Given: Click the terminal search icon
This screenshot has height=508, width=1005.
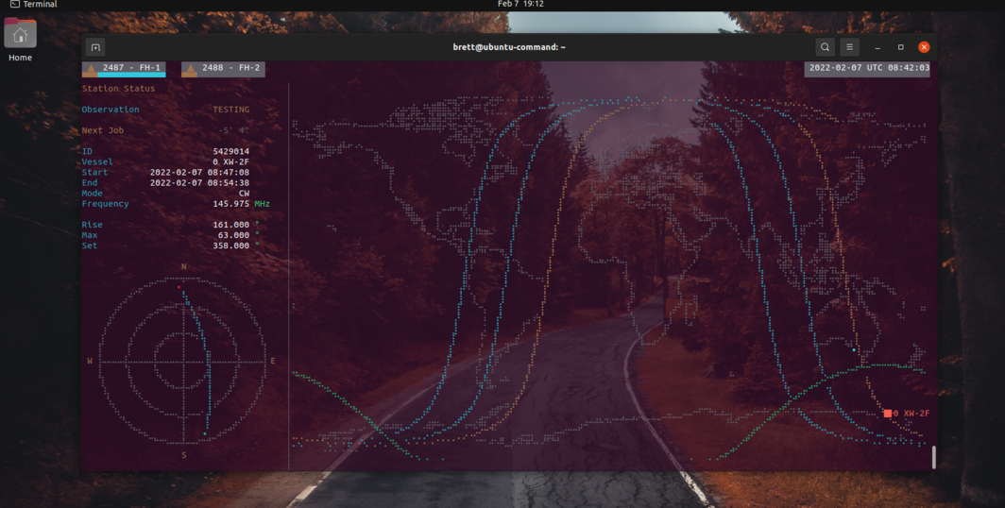Looking at the screenshot, I should pyautogui.click(x=825, y=47).
